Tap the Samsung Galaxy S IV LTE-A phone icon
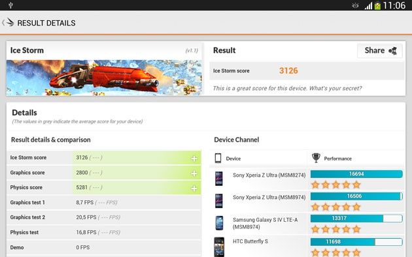Screen dimensions: 412x257 (219, 223)
